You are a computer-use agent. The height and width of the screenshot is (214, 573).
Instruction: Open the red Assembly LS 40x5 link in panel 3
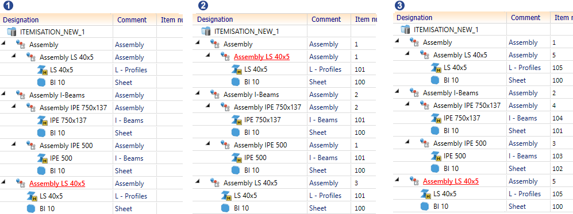pos(451,181)
